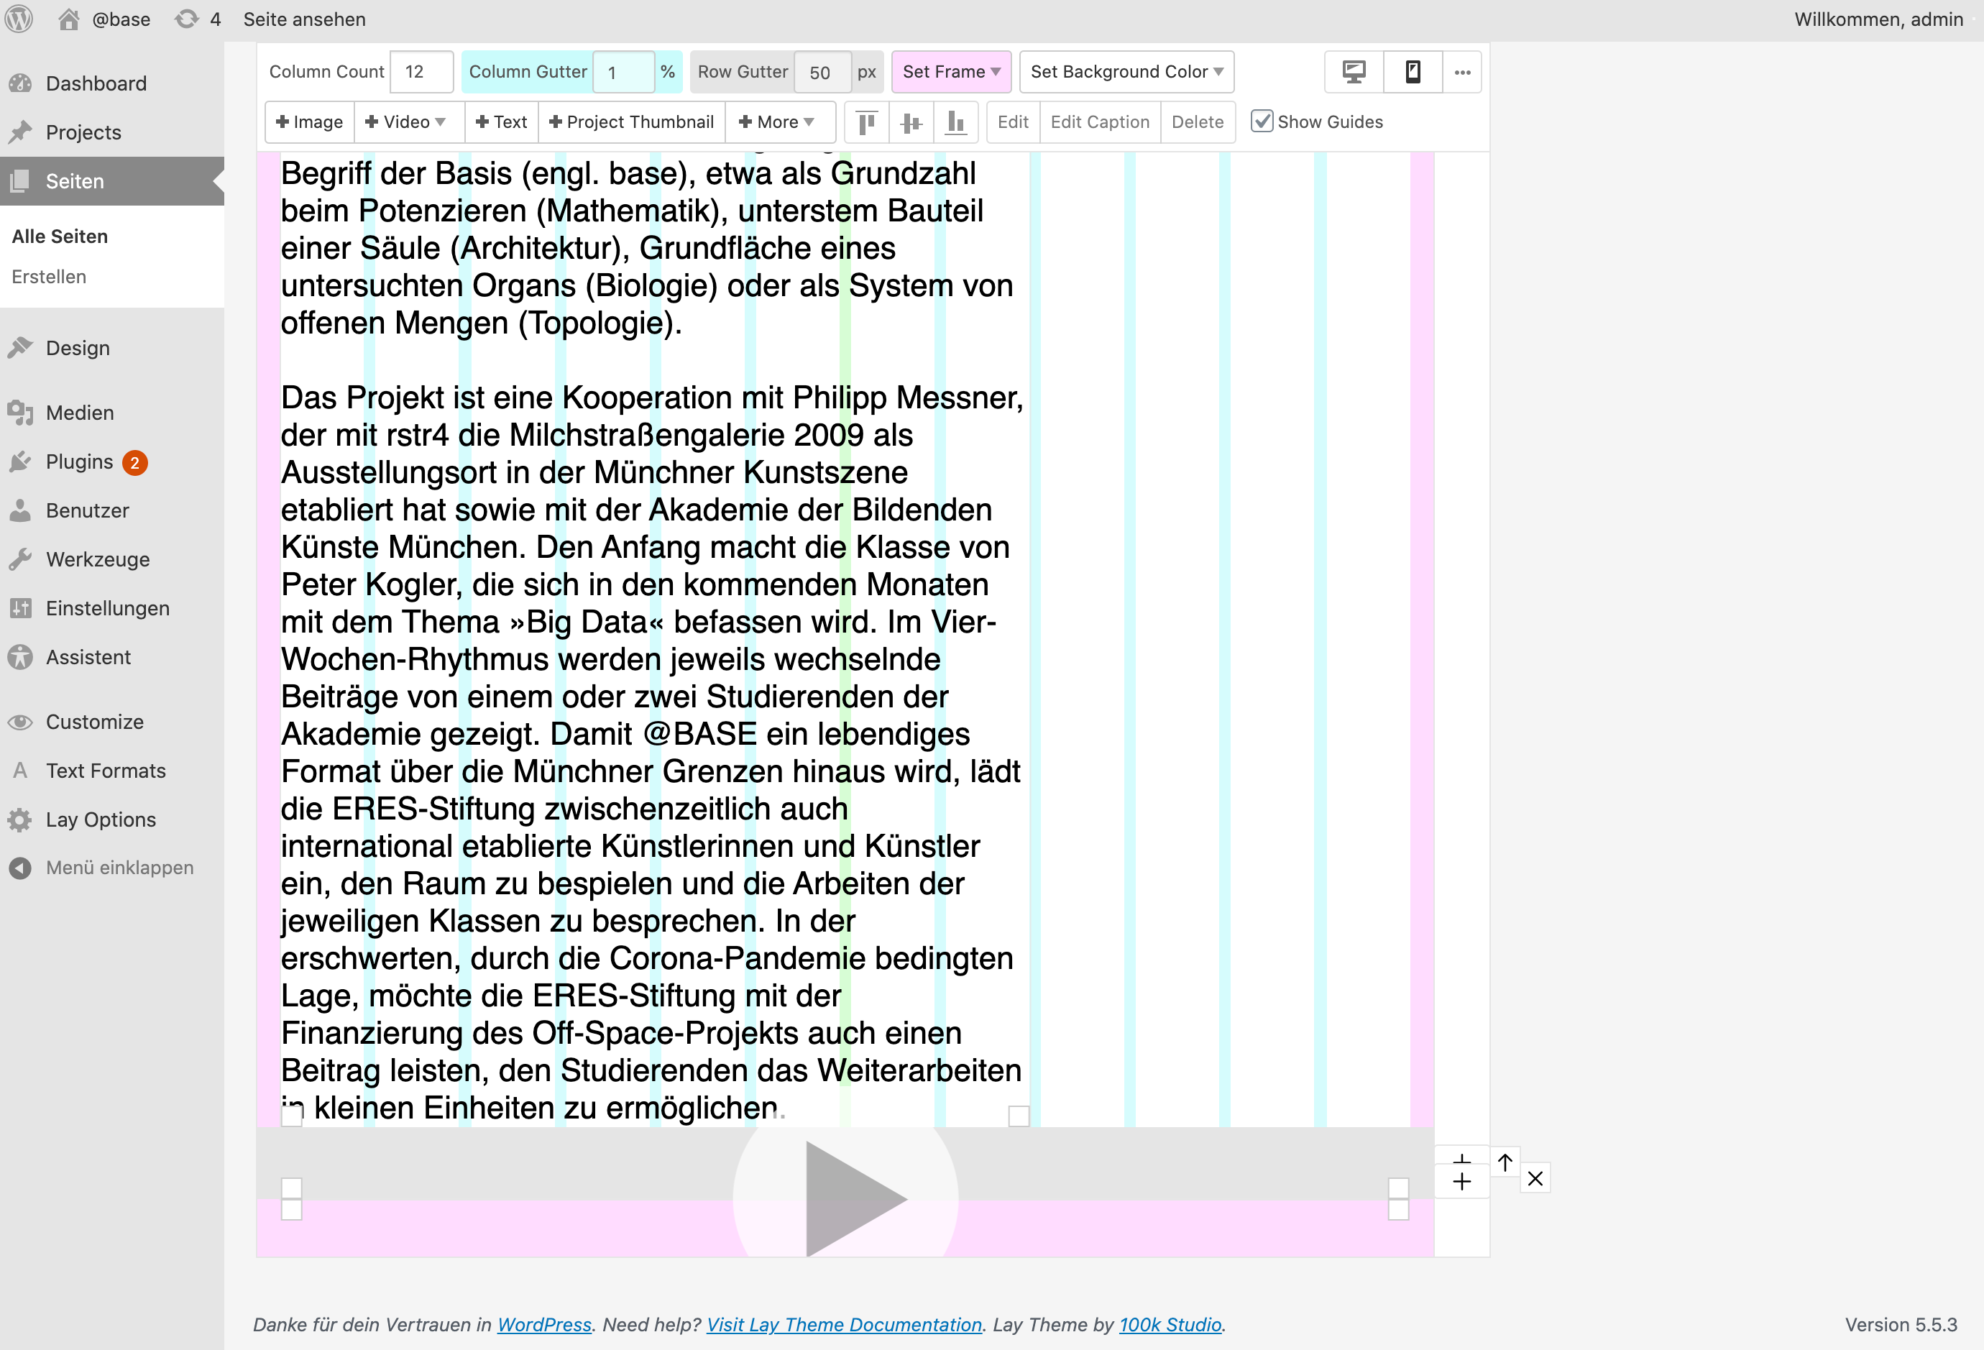Open the three-dots options menu
1984x1350 pixels.
[x=1461, y=72]
